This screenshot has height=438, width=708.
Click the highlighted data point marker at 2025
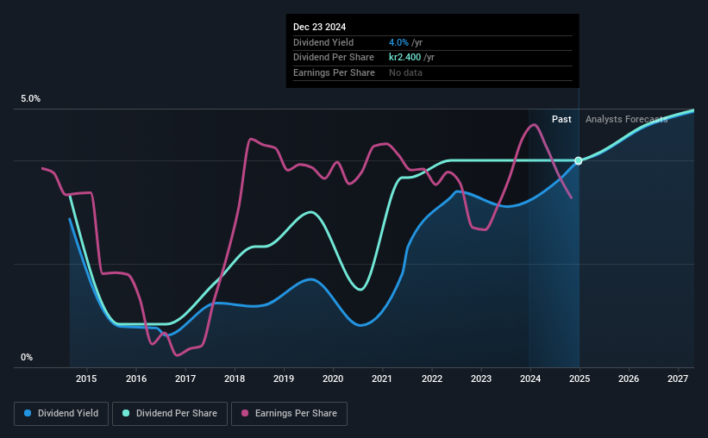pyautogui.click(x=579, y=160)
